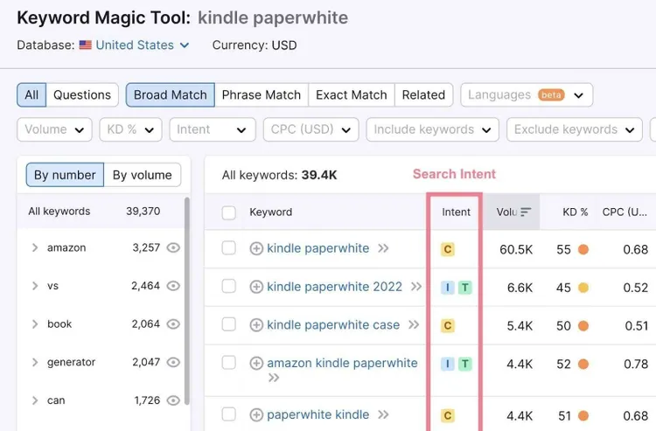
Task: Click Informational badge for 'kindle paperwhite 2022'
Action: point(448,288)
